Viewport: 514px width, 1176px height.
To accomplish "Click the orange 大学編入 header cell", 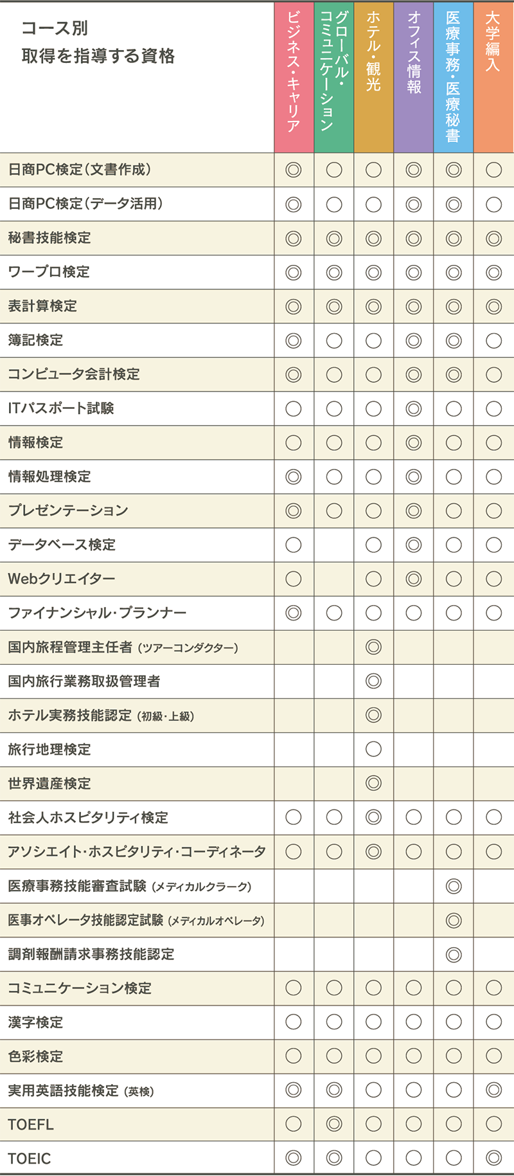I will 493,77.
